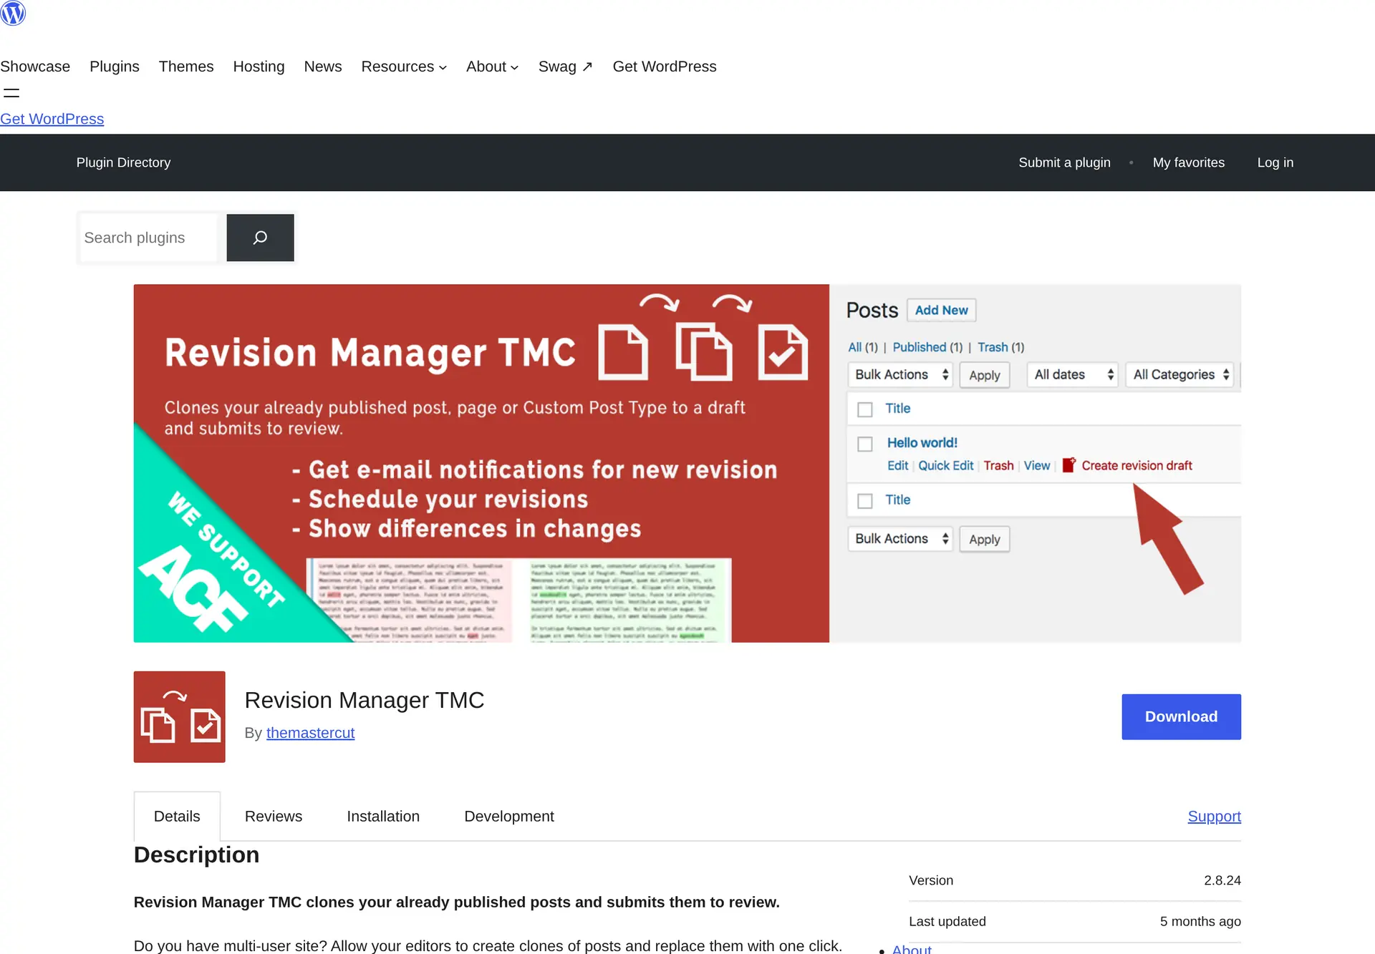The image size is (1375, 954).
Task: Click the search magnifier button
Action: click(x=260, y=238)
